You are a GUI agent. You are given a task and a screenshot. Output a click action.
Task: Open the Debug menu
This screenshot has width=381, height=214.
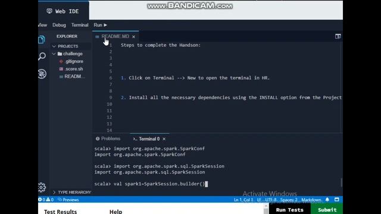pyautogui.click(x=59, y=25)
